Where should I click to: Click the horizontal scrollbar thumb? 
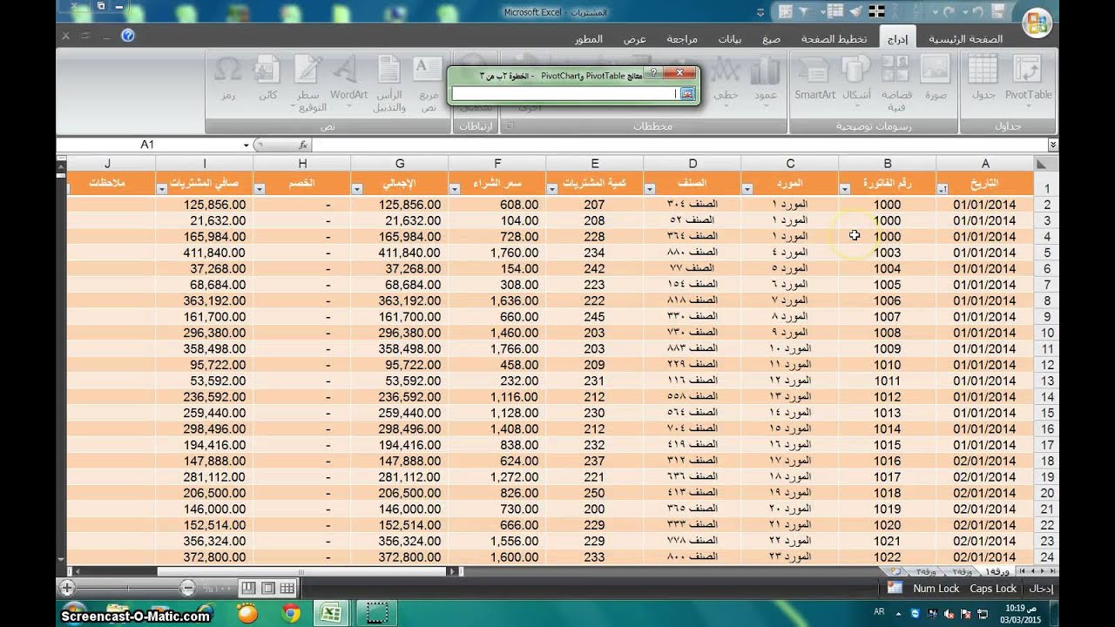(302, 571)
